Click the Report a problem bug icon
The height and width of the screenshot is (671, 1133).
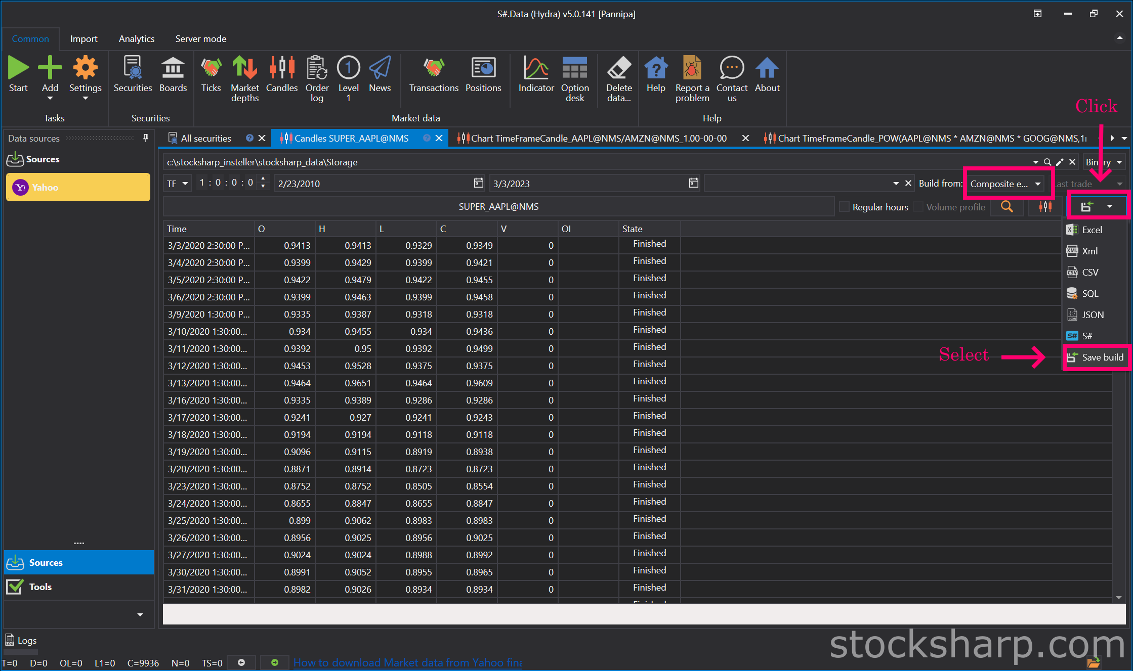[x=692, y=68]
